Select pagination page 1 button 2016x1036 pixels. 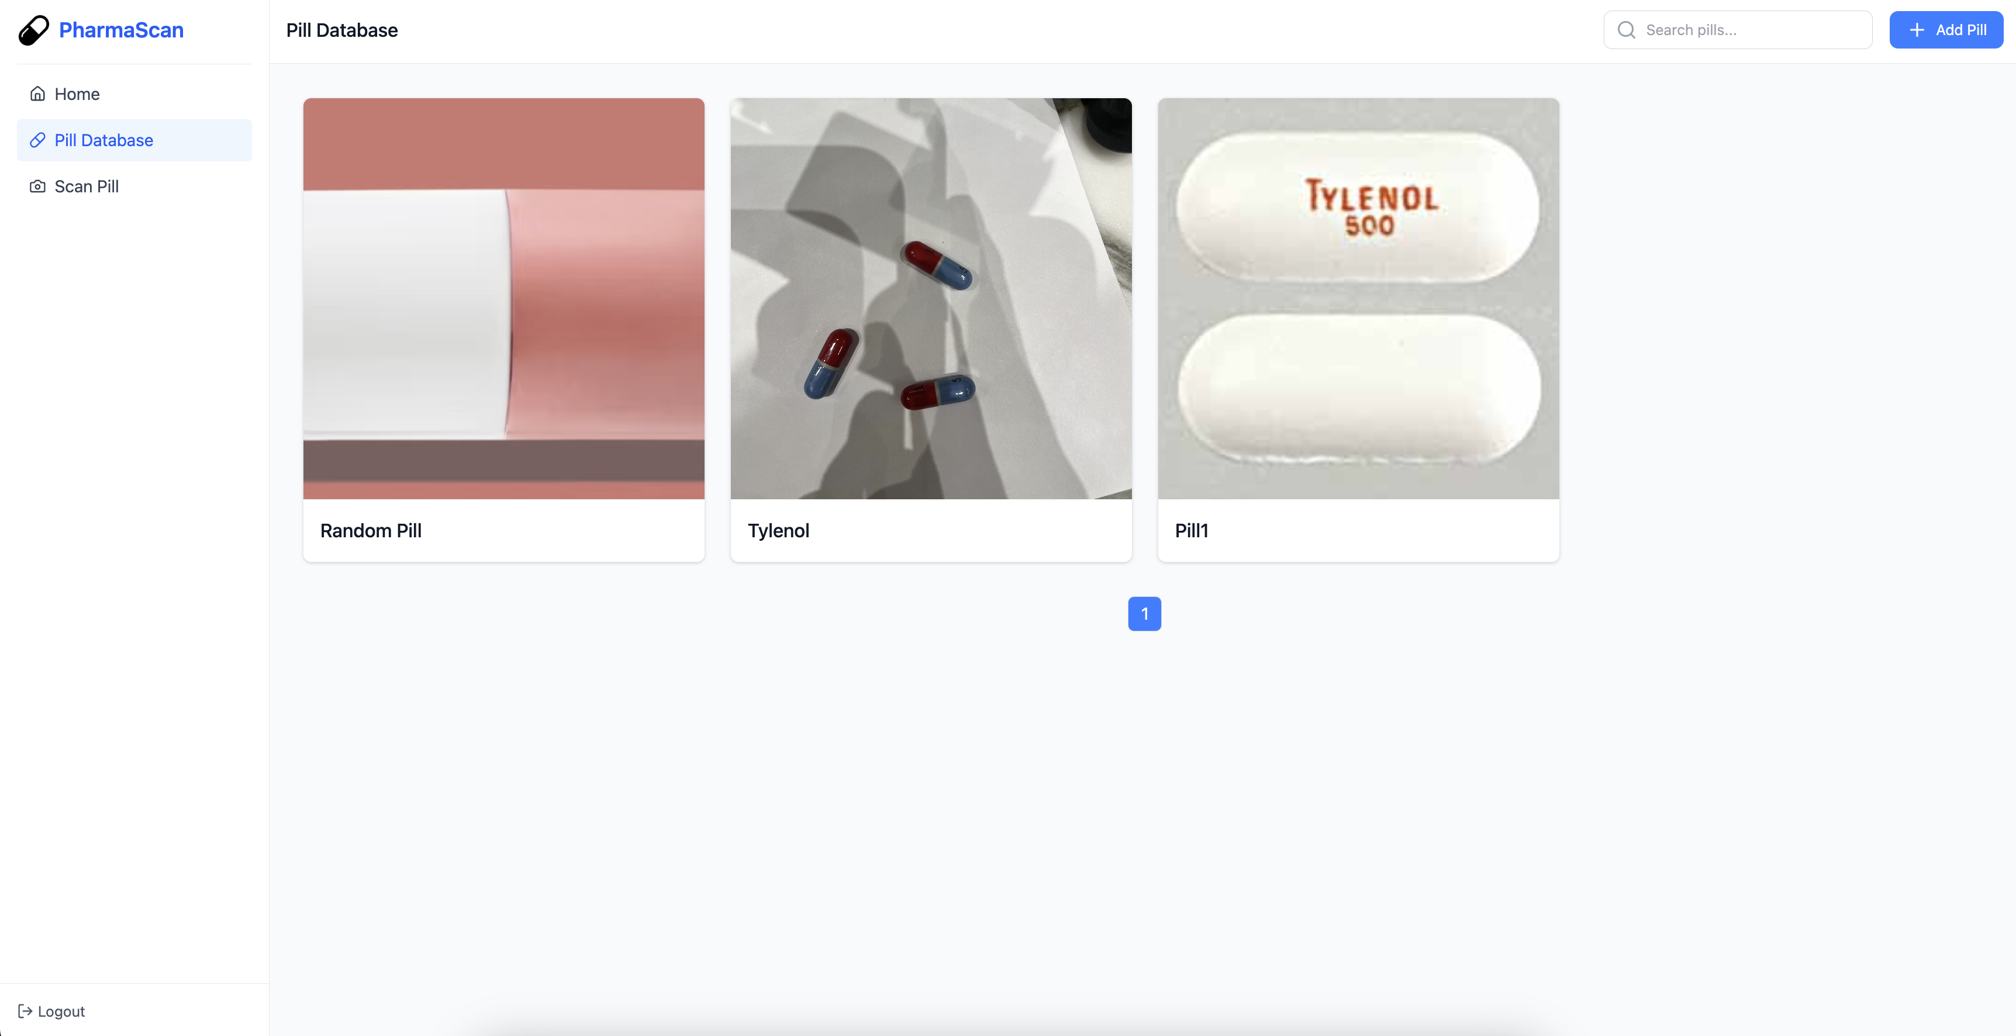click(x=1144, y=613)
